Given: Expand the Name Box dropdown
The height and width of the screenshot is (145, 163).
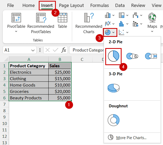Looking at the screenshot, I should [x=33, y=50].
